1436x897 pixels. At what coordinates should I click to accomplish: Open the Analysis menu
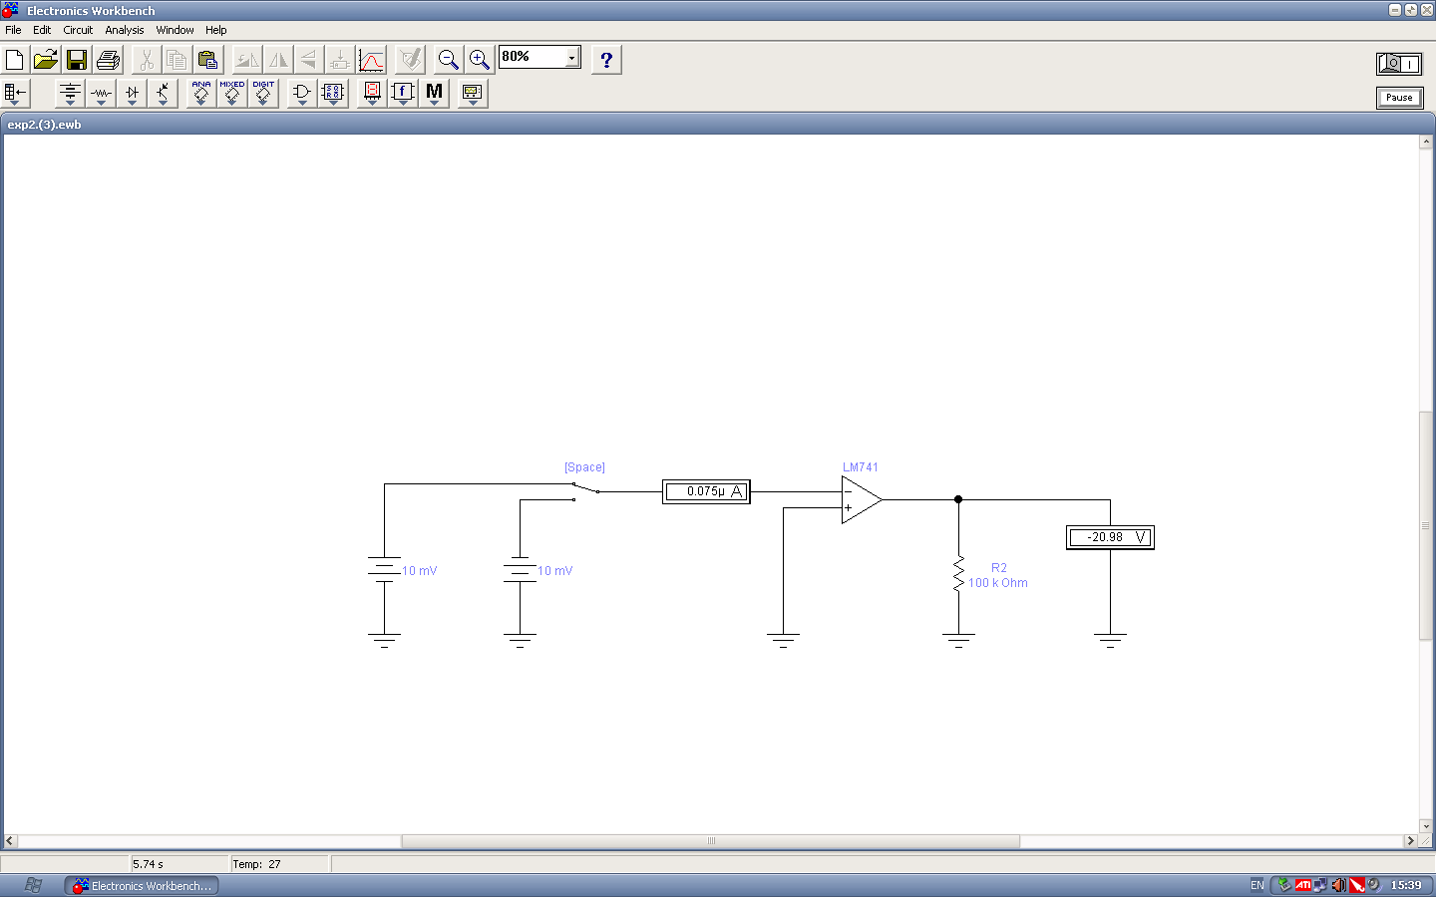click(x=125, y=30)
